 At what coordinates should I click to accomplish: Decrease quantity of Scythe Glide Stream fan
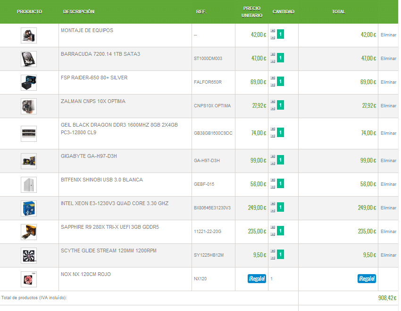pyautogui.click(x=273, y=258)
